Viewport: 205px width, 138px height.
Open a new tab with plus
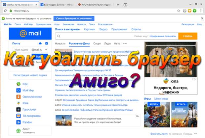(118, 5)
